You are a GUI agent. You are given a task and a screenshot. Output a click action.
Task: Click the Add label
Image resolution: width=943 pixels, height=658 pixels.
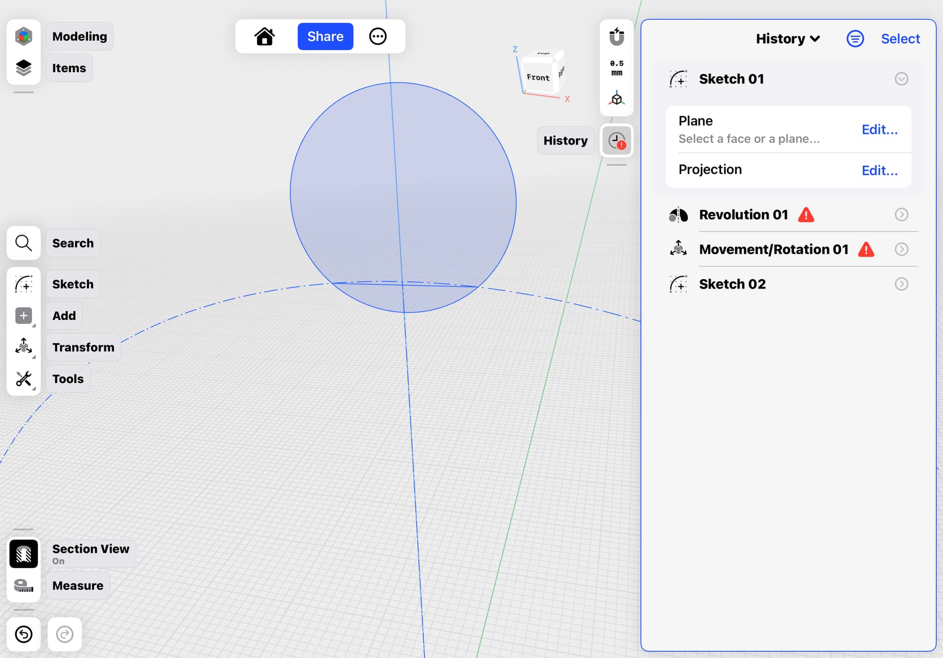coord(64,316)
